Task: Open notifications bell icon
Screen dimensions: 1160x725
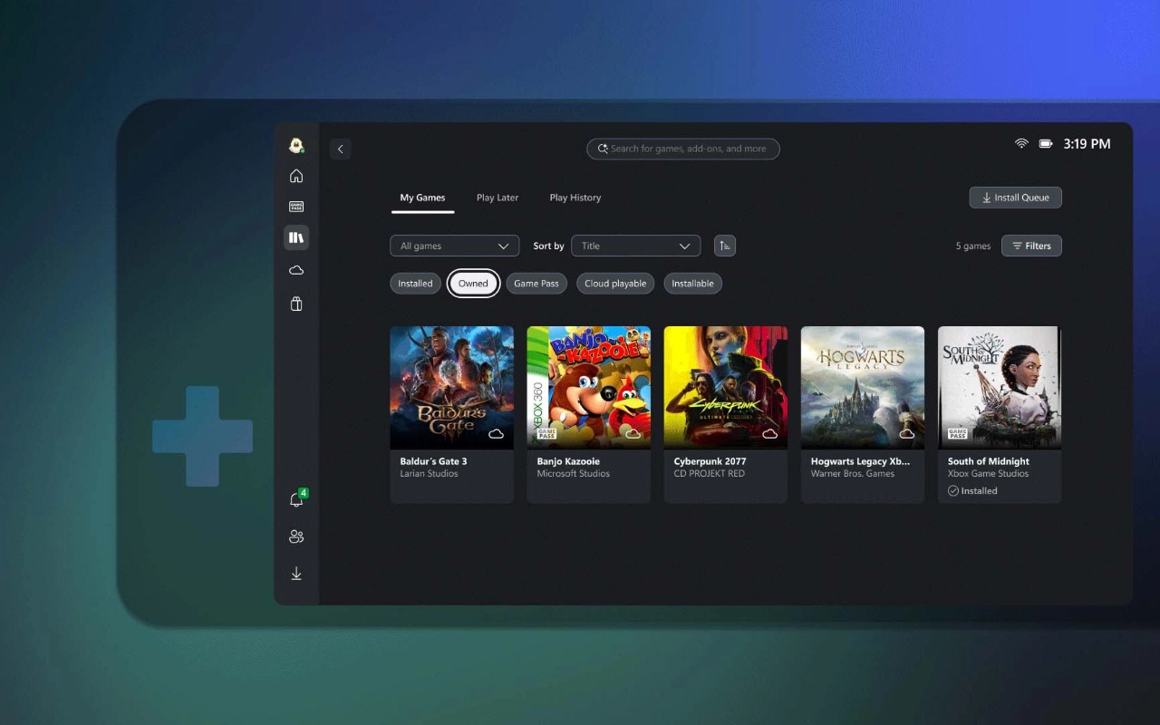Action: click(296, 499)
